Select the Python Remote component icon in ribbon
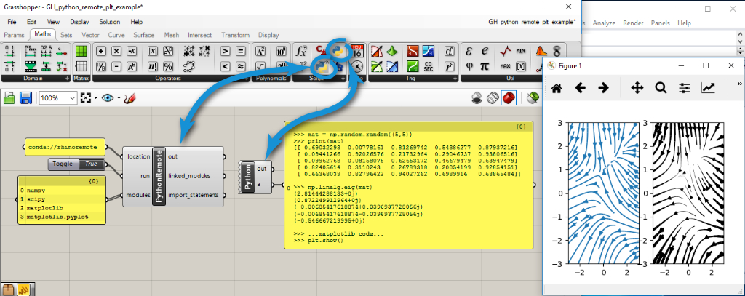This screenshot has width=745, height=296. (x=322, y=67)
